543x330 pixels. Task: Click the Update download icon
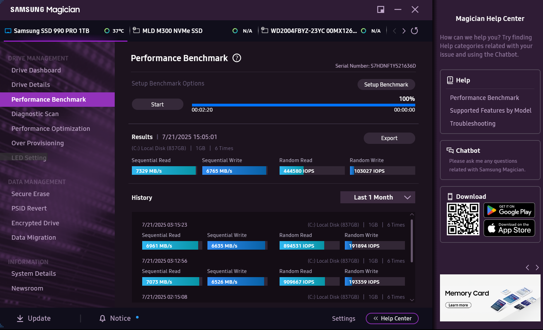click(20, 319)
